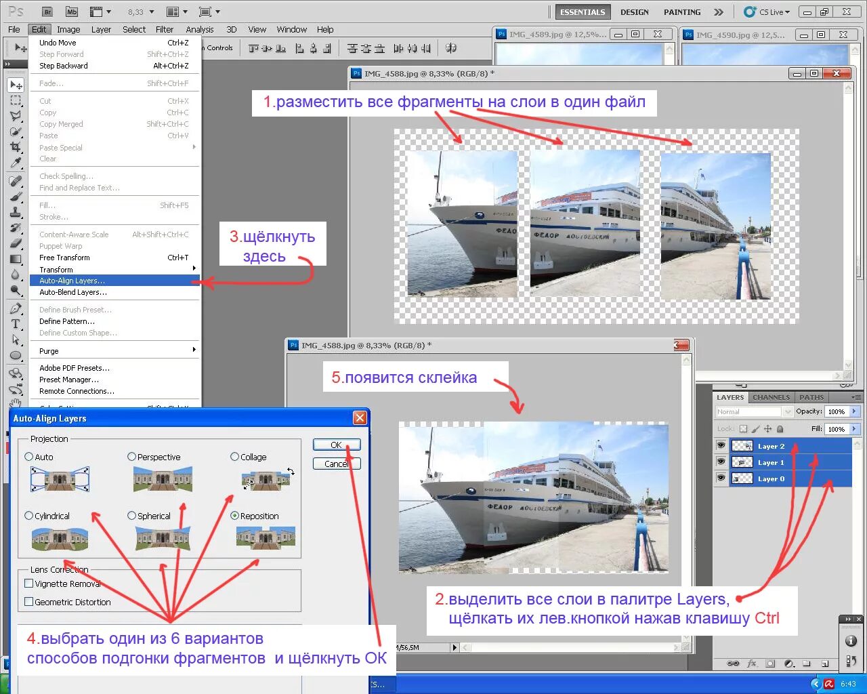Enable the Geometric Distortion checkbox
Image resolution: width=867 pixels, height=694 pixels.
[x=28, y=602]
